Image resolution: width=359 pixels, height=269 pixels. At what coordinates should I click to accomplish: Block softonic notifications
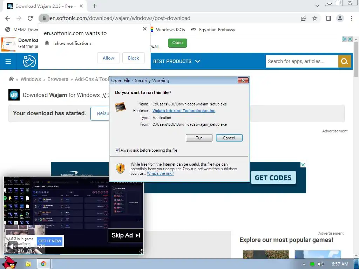tap(134, 58)
